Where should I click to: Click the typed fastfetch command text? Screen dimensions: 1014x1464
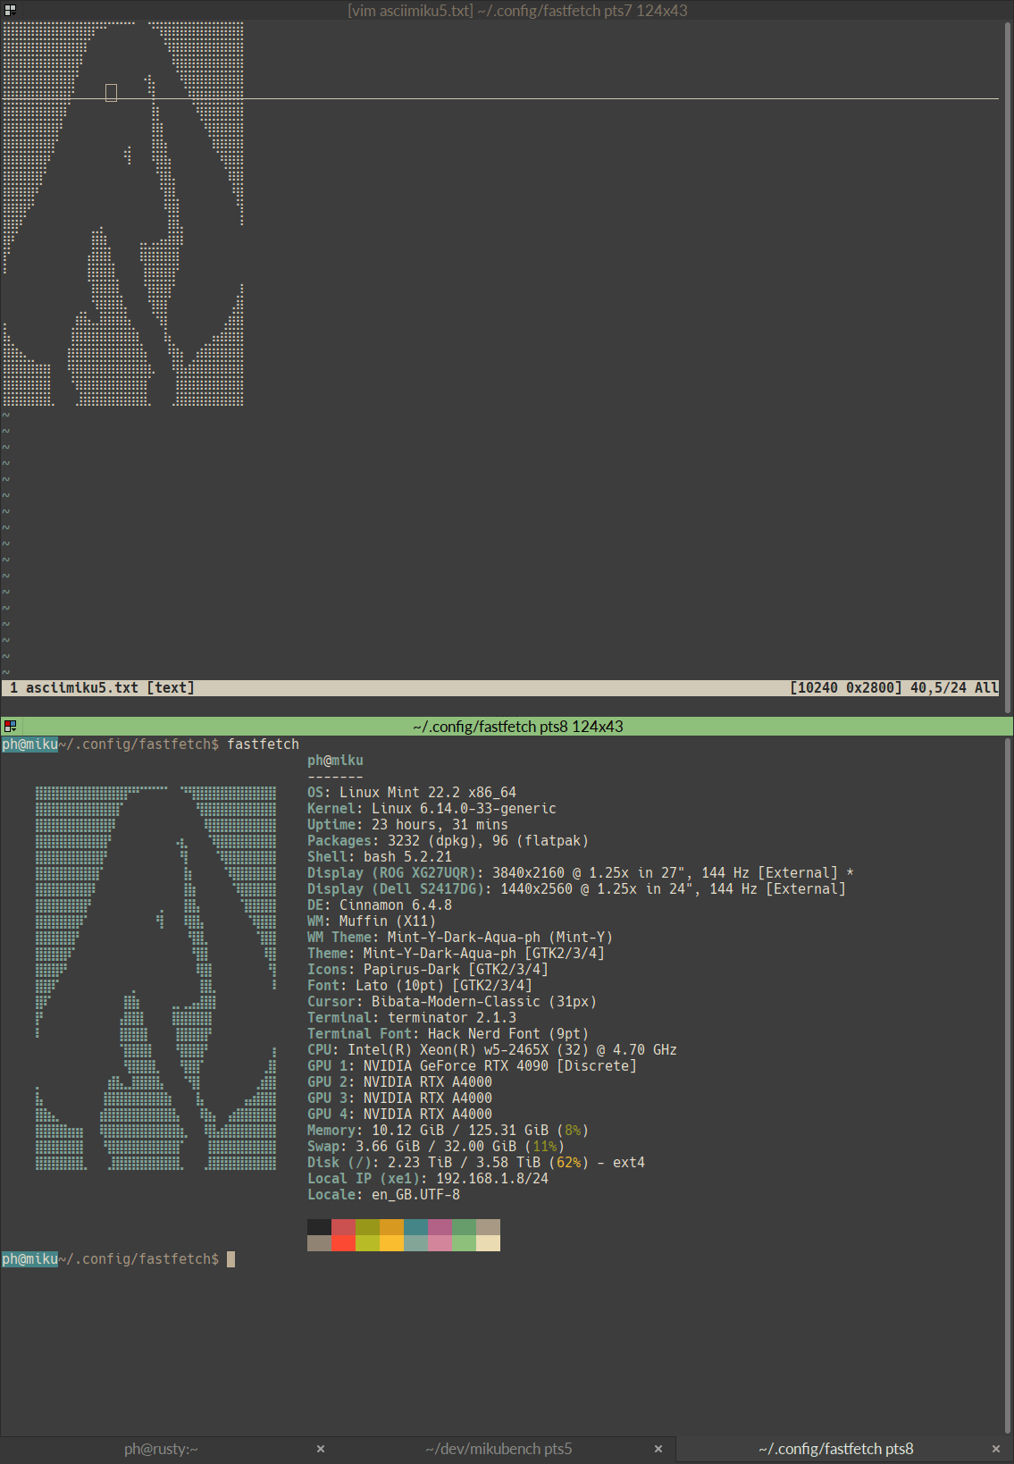click(x=263, y=745)
